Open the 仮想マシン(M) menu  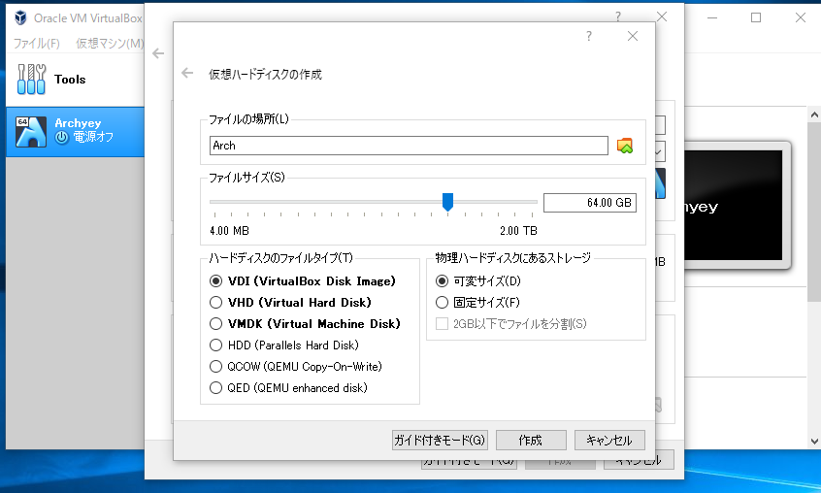(109, 44)
